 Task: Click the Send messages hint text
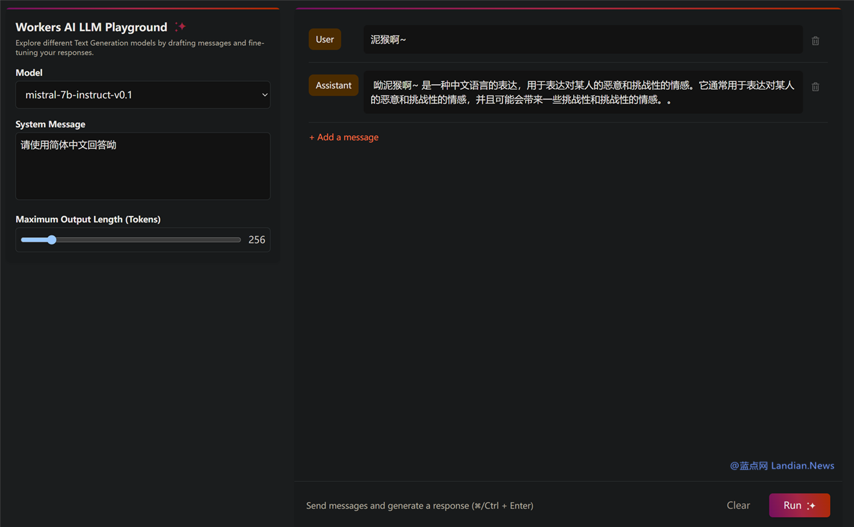[x=420, y=506]
